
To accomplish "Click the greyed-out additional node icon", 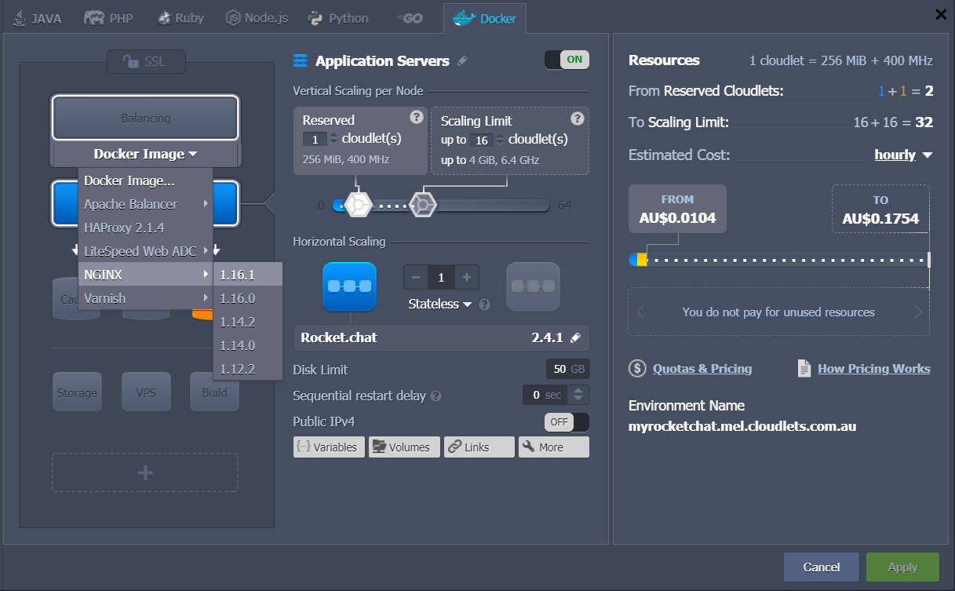I will [x=534, y=287].
